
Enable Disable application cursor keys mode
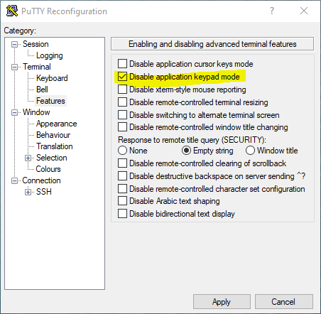(122, 64)
